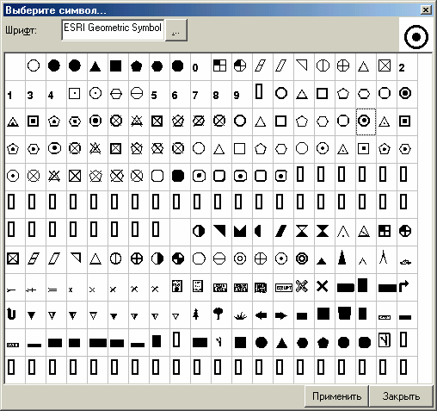The height and width of the screenshot is (411, 437).
Task: Pick the filled triangle in first row
Action: [x=95, y=66]
